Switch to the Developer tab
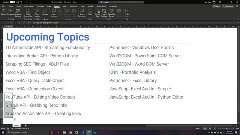The width and height of the screenshot is (240, 135). pyautogui.click(x=73, y=6)
